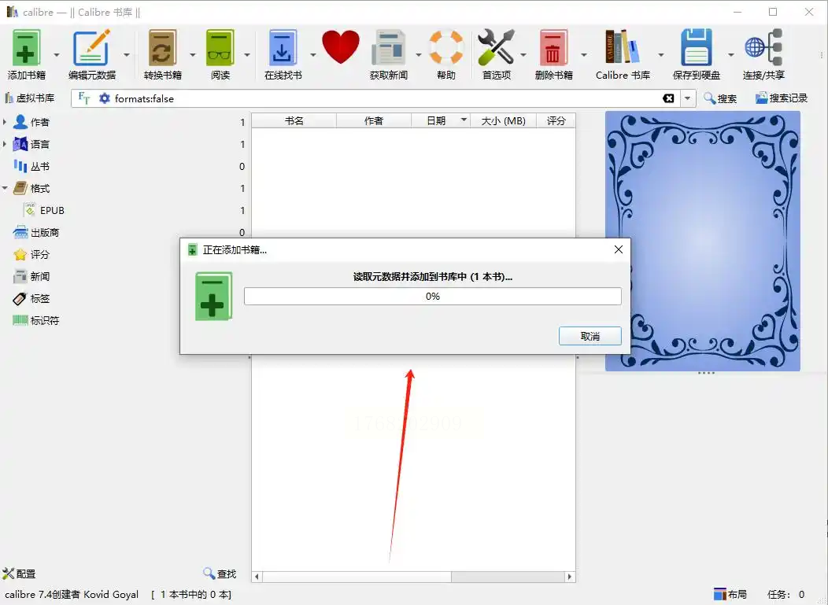Open Preferences (首选项) tools icon
This screenshot has width=828, height=605.
tap(496, 48)
